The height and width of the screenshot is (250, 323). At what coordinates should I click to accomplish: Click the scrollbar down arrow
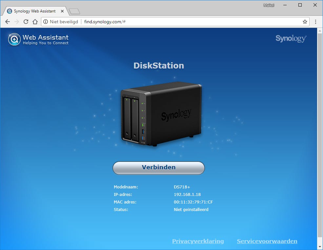[x=320, y=246]
